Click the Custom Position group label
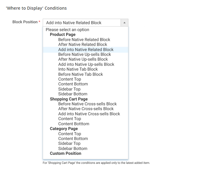Image resolution: width=206 pixels, height=175 pixels. tap(66, 153)
